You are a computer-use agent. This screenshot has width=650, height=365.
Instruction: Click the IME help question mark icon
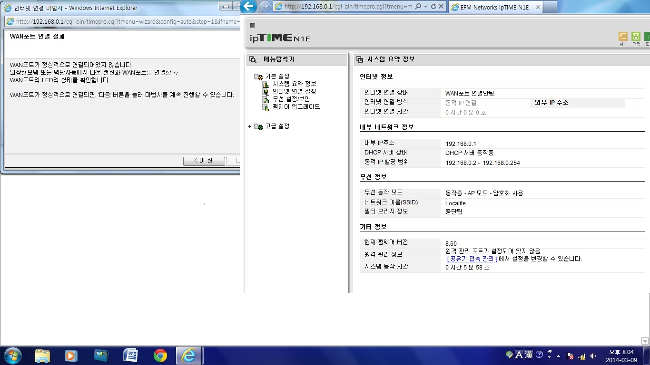(x=539, y=355)
